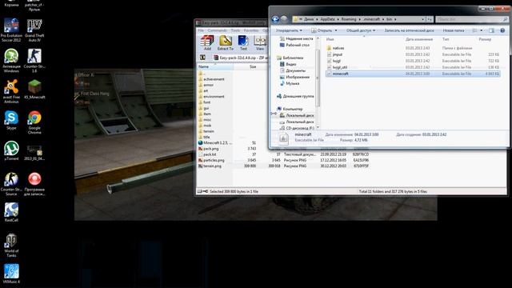Click WinRAR up-one-level button beside archive path
The height and width of the screenshot is (288, 512).
click(202, 58)
